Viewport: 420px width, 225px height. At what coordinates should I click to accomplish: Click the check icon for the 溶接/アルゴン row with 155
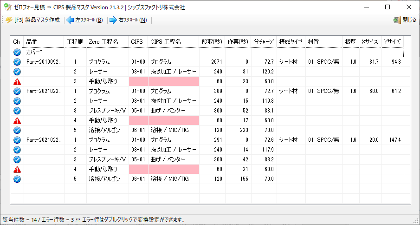[17, 179]
